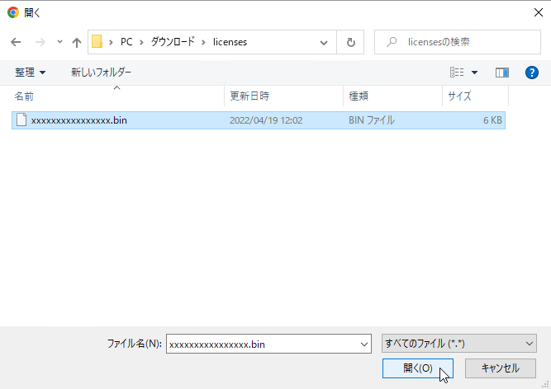551x389 pixels.
Task: Expand recent locations dropdown arrow
Action: (59, 42)
